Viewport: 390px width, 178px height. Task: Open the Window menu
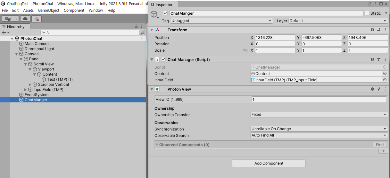(96, 11)
